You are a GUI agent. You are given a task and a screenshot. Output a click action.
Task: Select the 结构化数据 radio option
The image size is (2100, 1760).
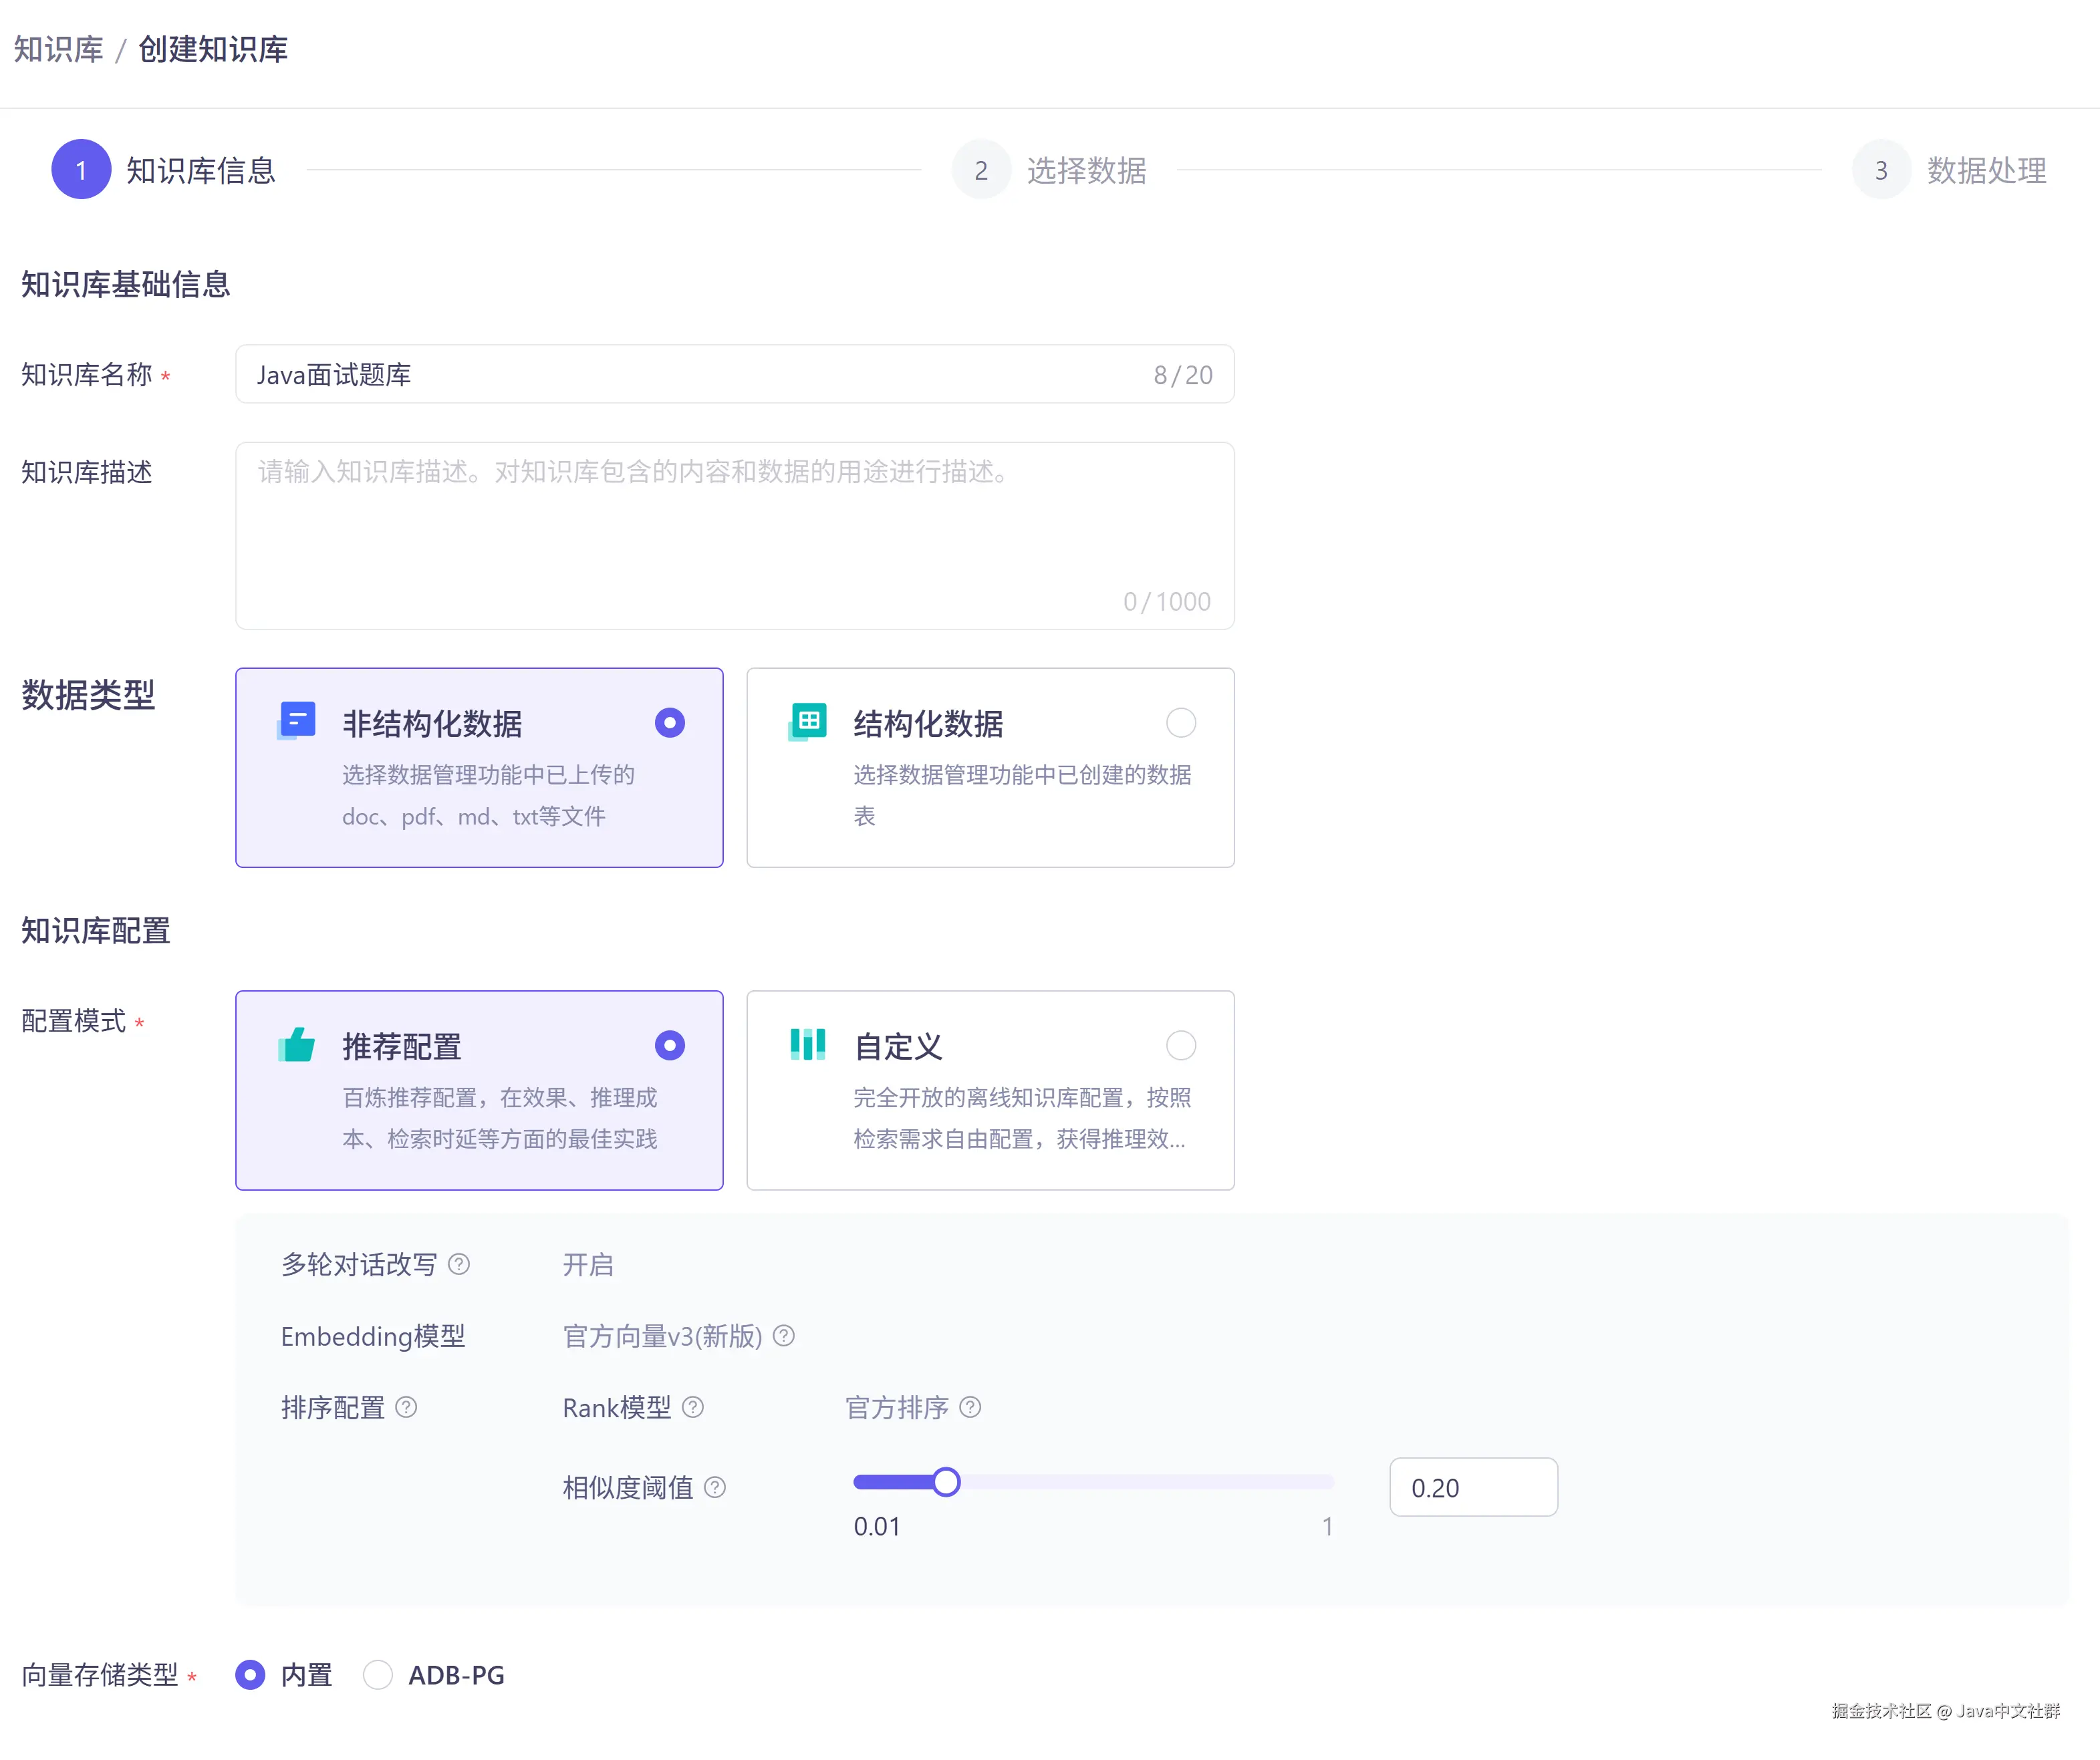coord(1180,722)
